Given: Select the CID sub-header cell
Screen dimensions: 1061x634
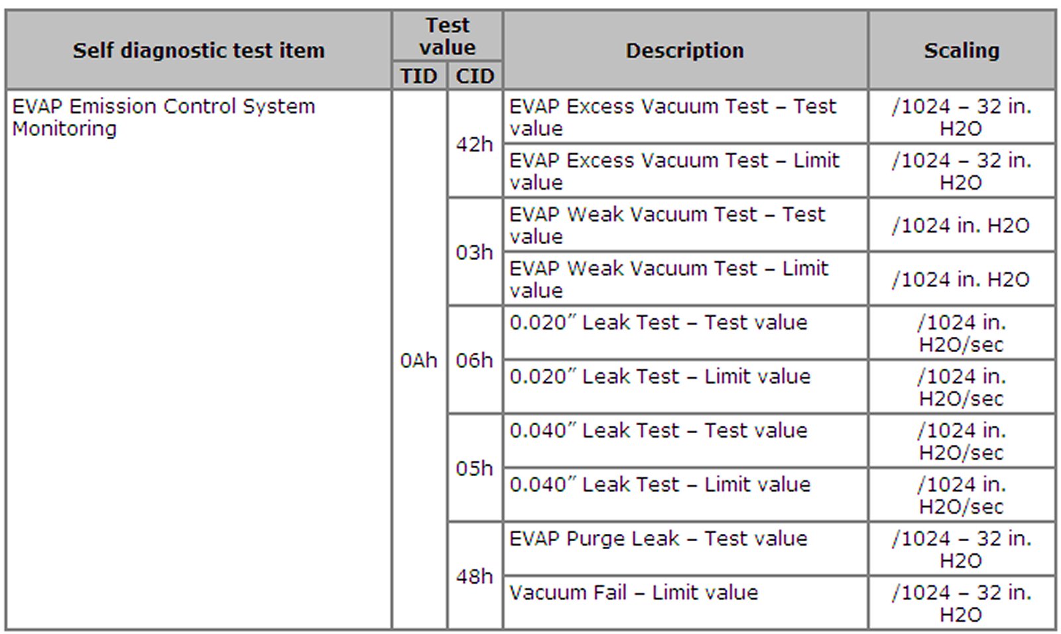Looking at the screenshot, I should click(475, 76).
